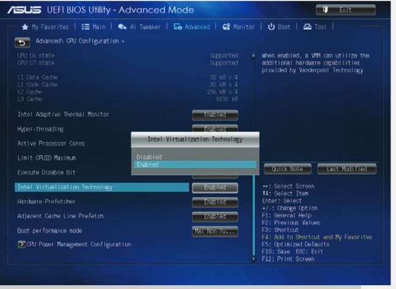This screenshot has height=289, width=396.
Task: Select Intel Adaptive Thermal Monitor label
Action: [63, 114]
